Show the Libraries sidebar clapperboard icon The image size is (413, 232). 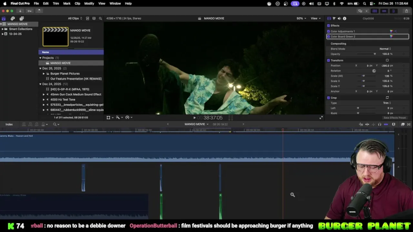pyautogui.click(x=4, y=18)
